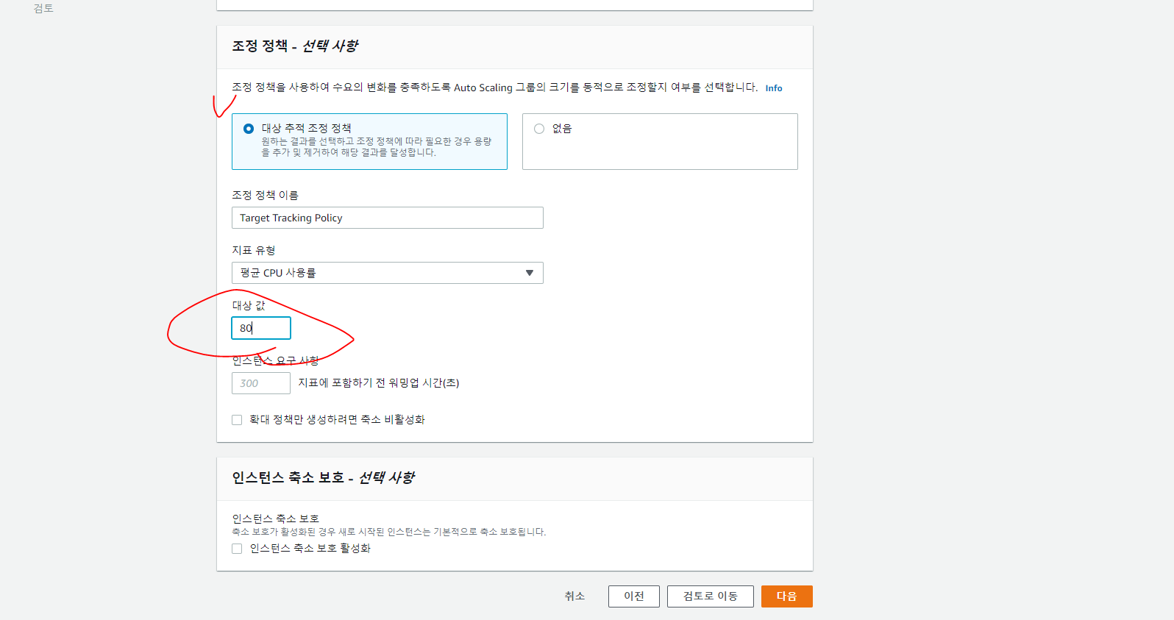This screenshot has height=620, width=1174.
Task: Check 확대 정책만 생성하려면 축소 비활성화 box
Action: click(237, 420)
